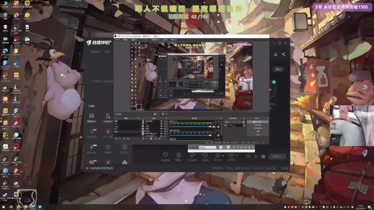Image resolution: width=374 pixels, height=210 pixels.
Task: Click Start Recording in OBS controls
Action: [x=258, y=125]
